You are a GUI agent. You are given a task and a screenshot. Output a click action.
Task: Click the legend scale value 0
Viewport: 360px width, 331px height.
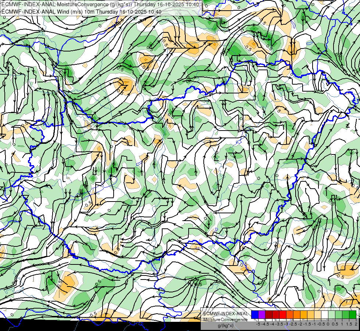click(328, 324)
